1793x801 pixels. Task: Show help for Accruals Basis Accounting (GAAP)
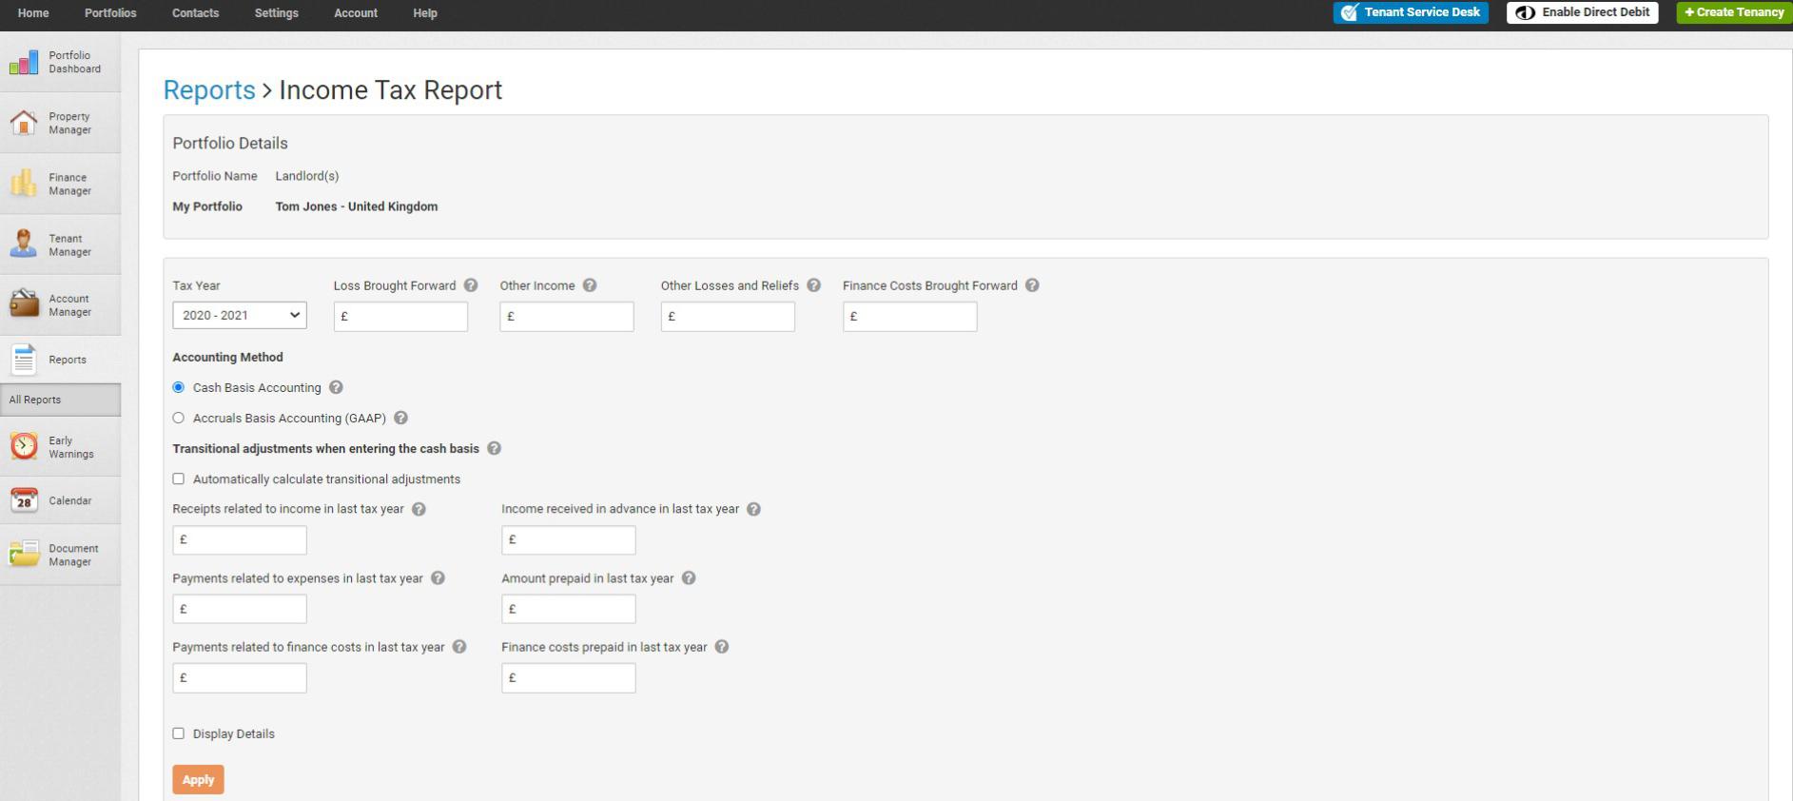click(x=400, y=418)
